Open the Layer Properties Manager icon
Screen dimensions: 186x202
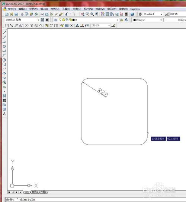tap(55, 20)
